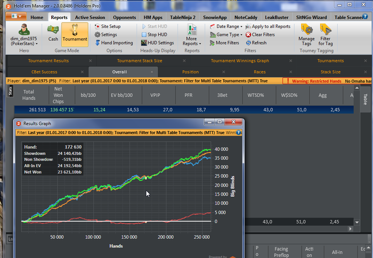Open the Hold'em Manager application menu button
Viewport: 373px width, 258px height.
(16, 16)
